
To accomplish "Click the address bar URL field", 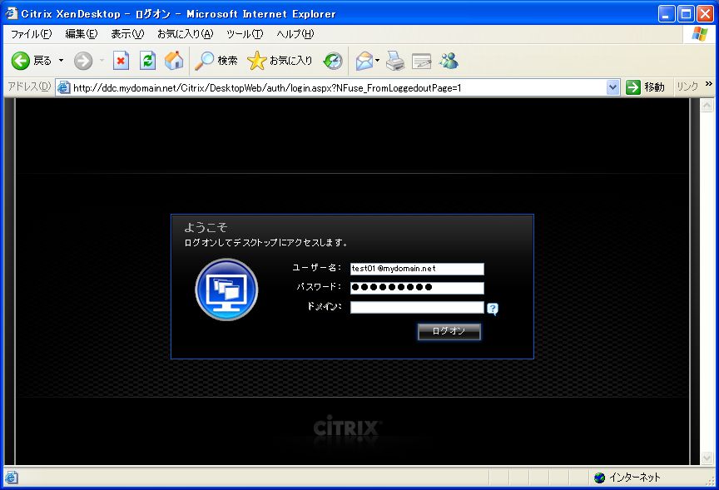I will click(x=339, y=87).
